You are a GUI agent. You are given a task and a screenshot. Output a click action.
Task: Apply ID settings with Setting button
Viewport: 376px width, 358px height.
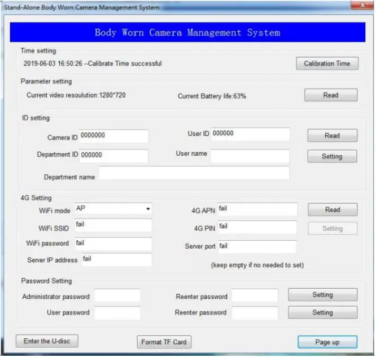332,156
